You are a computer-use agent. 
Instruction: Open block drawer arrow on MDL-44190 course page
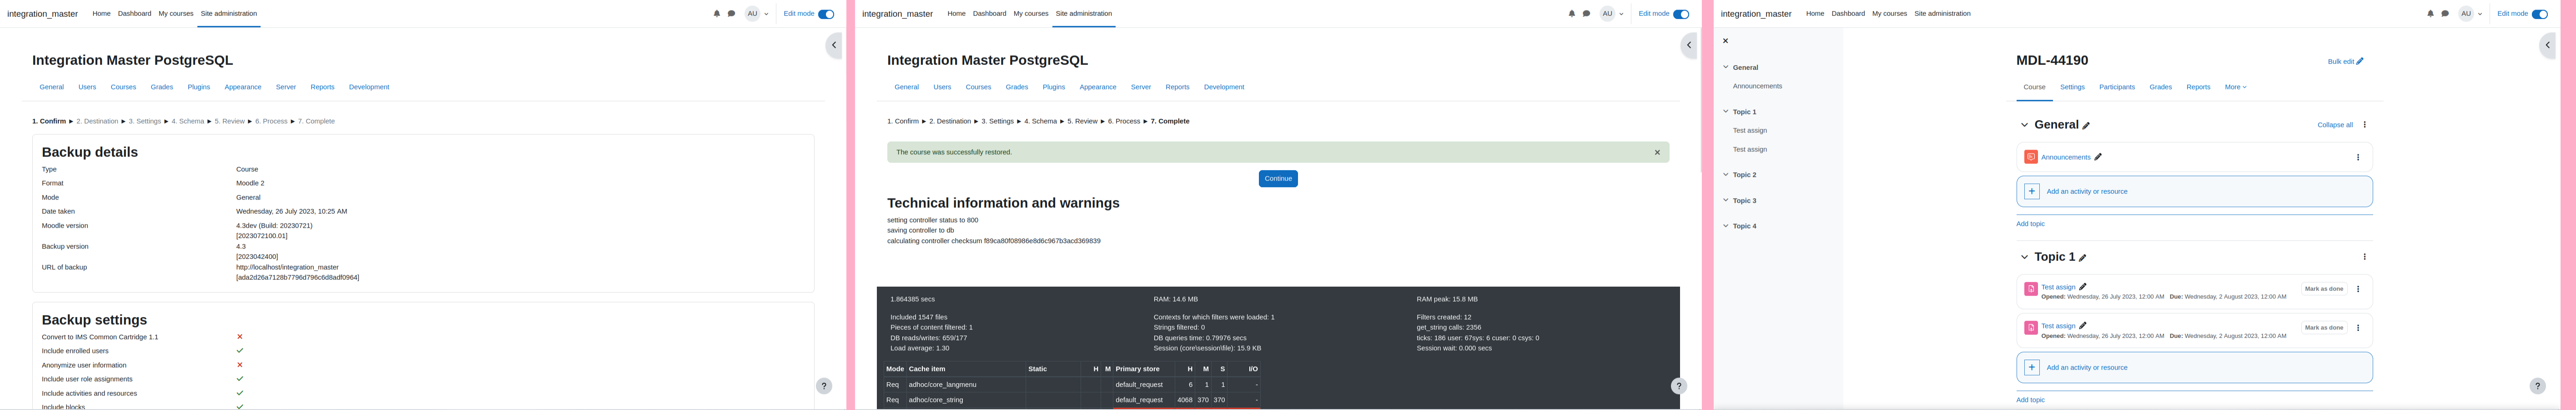point(2548,45)
